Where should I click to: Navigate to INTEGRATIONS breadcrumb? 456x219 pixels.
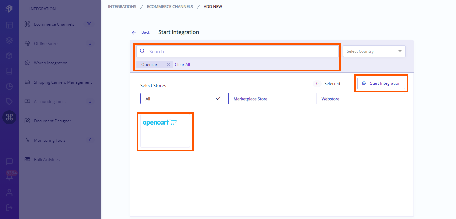pyautogui.click(x=122, y=7)
